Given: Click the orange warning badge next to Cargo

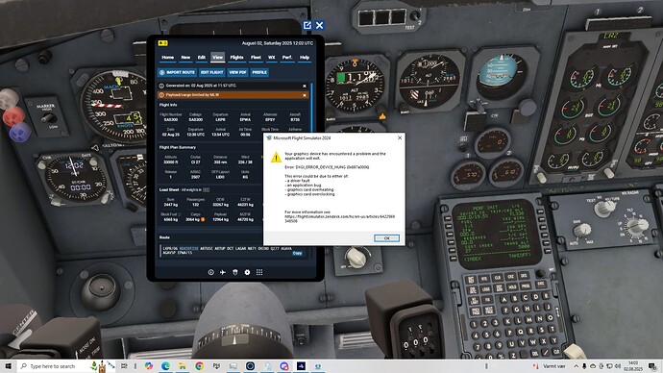Looking at the screenshot, I should 203,219.
